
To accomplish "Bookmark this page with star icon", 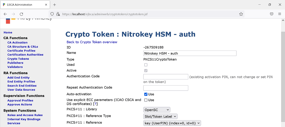I will click(241, 14).
